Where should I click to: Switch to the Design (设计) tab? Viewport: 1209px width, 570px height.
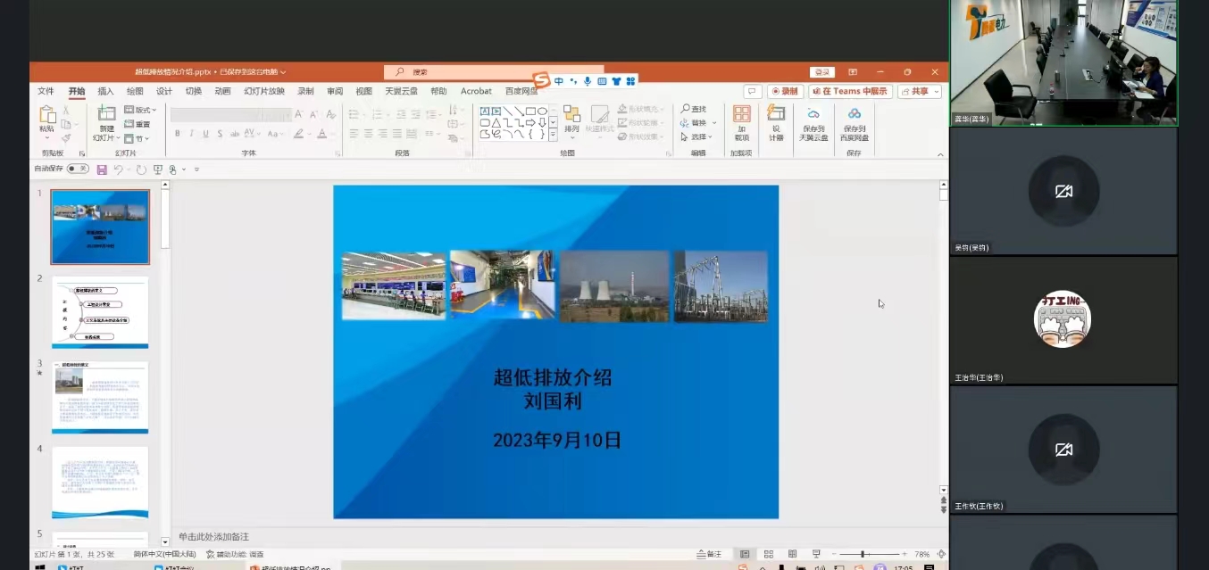[164, 91]
